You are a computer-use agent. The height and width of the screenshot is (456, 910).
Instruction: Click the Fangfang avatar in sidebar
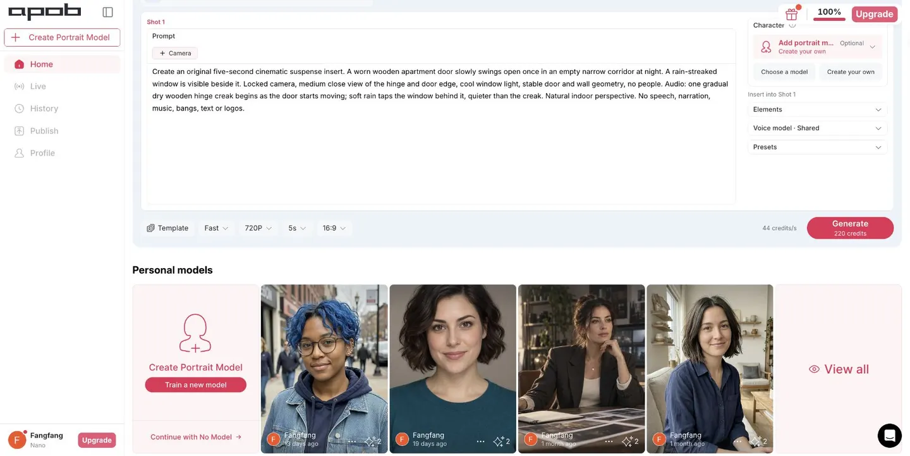tap(17, 440)
